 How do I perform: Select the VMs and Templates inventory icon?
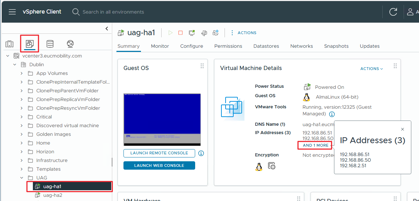click(x=30, y=44)
